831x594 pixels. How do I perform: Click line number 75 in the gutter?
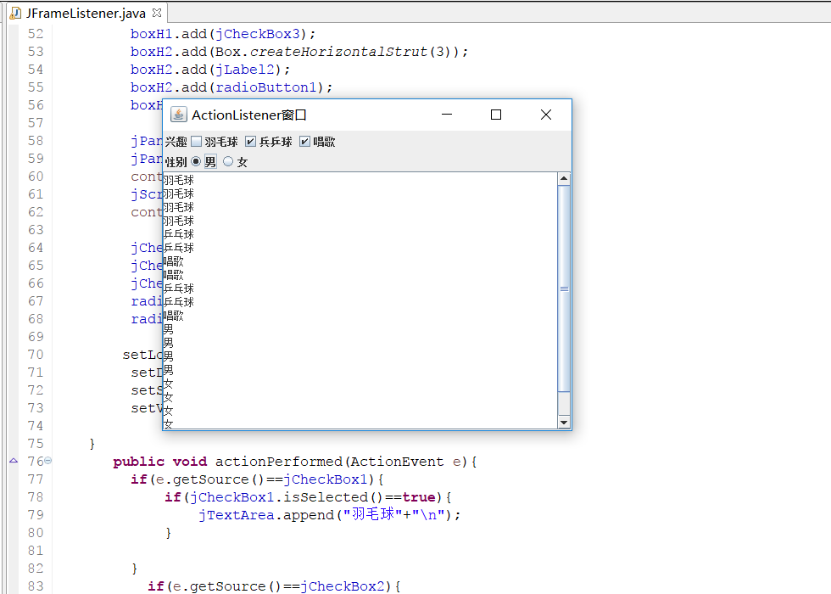coord(36,443)
